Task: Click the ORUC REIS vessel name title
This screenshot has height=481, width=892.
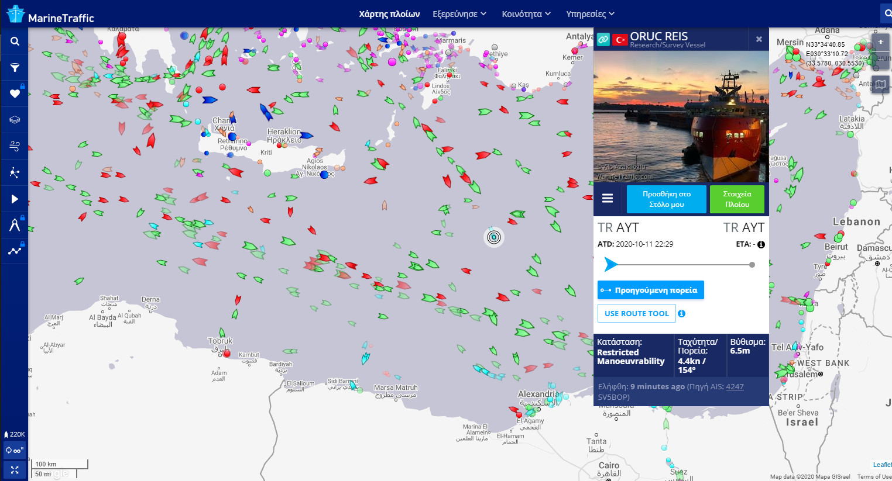Action: coord(659,36)
